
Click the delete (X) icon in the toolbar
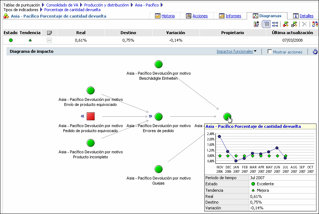click(304, 24)
